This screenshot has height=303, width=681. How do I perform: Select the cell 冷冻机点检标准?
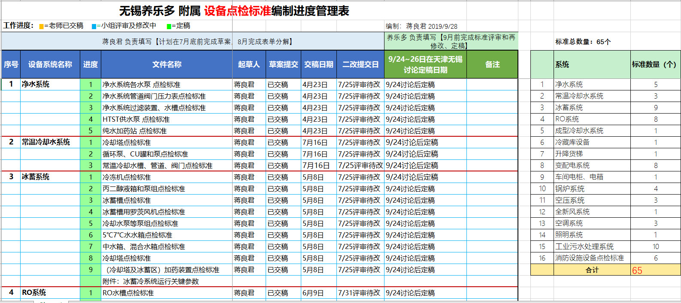[x=167, y=177]
